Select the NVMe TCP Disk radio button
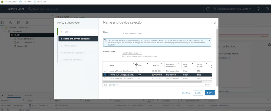 [x=105, y=74]
